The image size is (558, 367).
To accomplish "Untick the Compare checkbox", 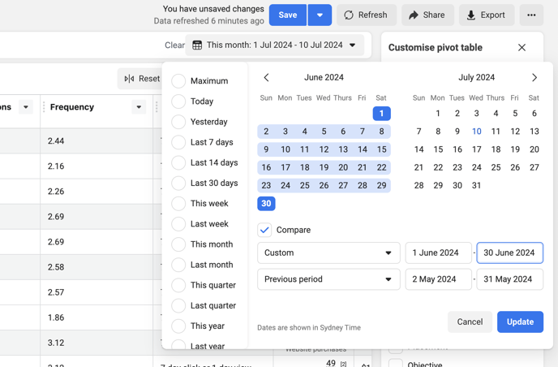I will (x=264, y=230).
